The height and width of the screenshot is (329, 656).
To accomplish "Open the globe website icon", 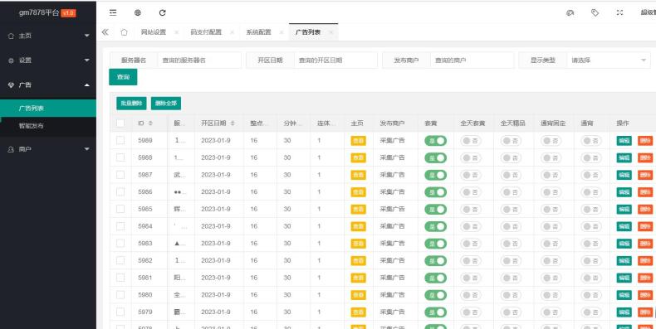I will point(138,12).
